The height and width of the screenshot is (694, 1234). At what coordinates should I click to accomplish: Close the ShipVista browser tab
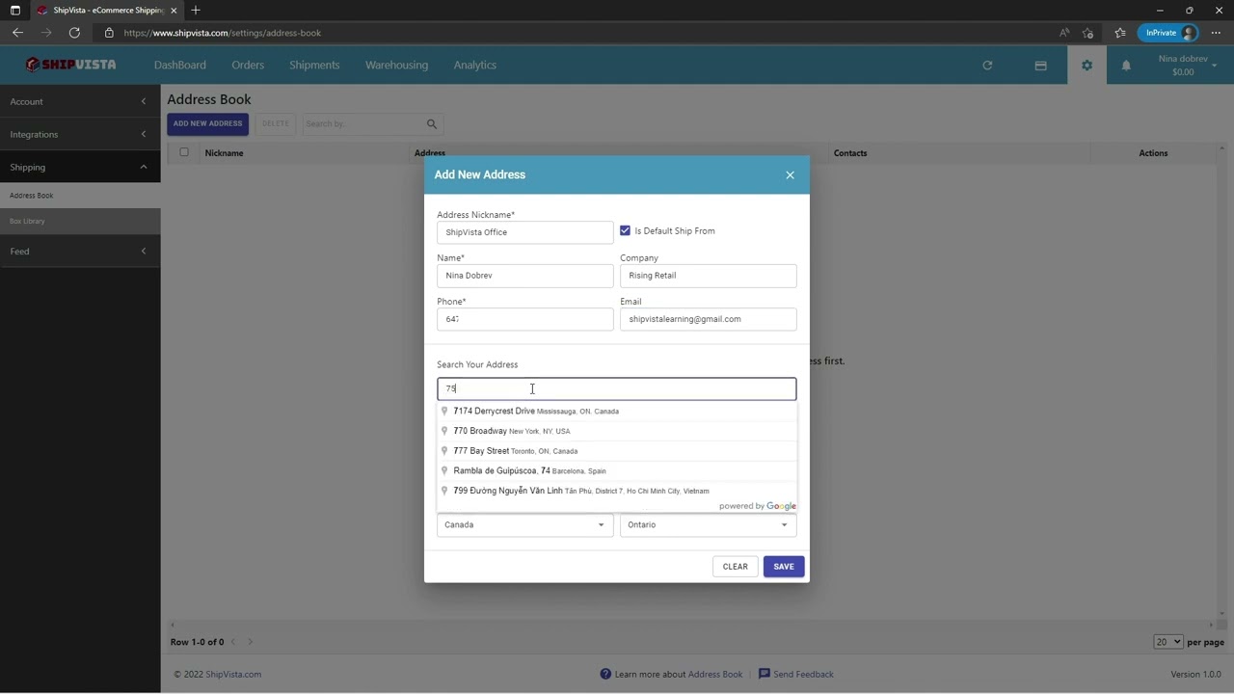click(x=175, y=10)
